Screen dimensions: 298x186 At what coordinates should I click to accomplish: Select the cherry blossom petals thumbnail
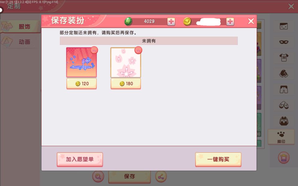point(126,62)
